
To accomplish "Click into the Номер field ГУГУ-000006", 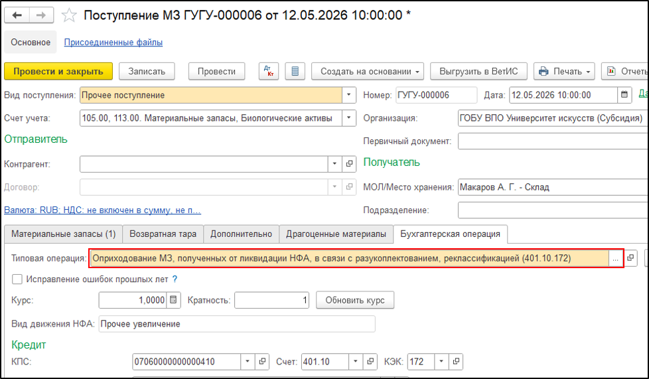I will click(x=436, y=96).
